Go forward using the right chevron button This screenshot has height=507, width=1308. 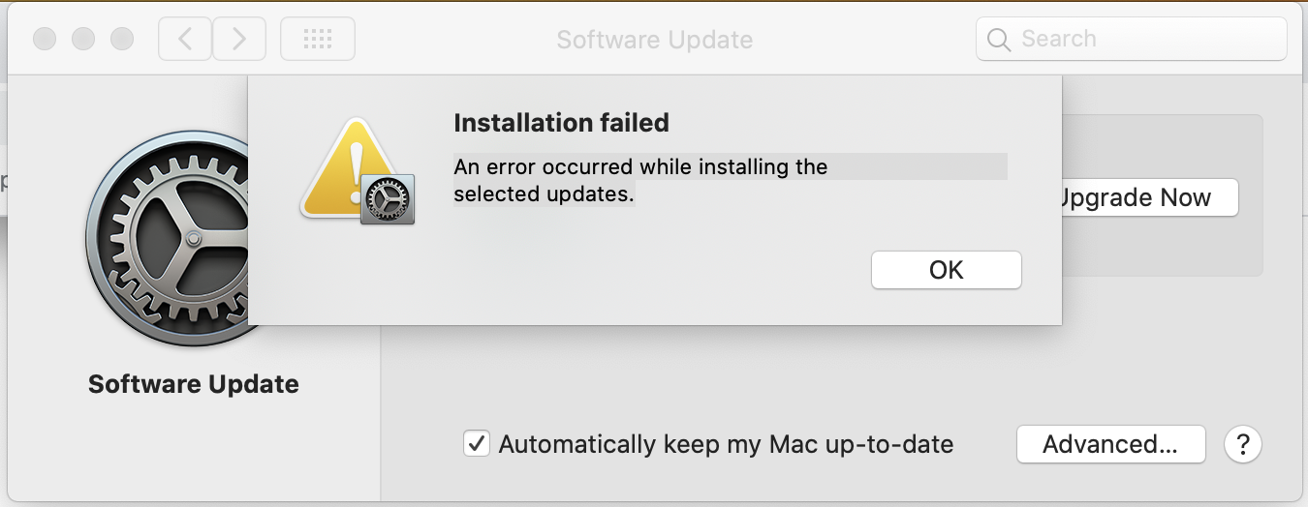point(239,39)
